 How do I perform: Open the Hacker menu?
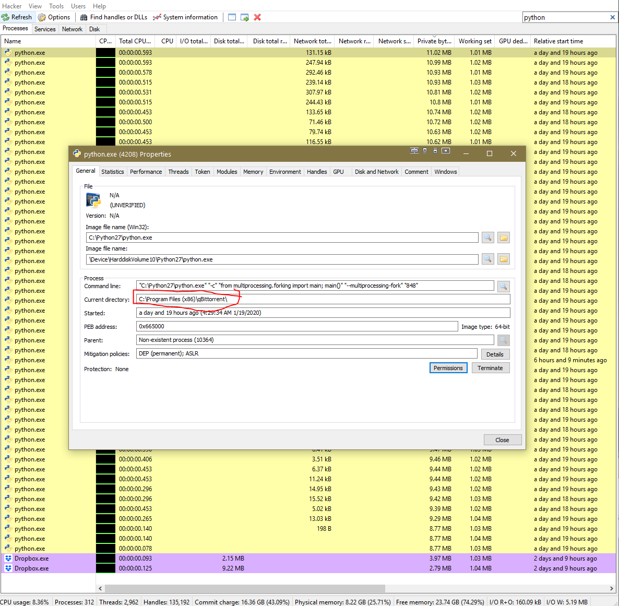pyautogui.click(x=12, y=6)
